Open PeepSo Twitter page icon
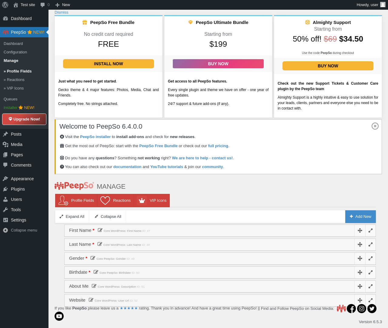The image size is (388, 328). [x=372, y=309]
